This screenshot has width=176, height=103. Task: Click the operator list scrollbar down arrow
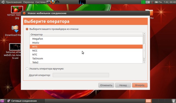pyautogui.click(x=144, y=62)
